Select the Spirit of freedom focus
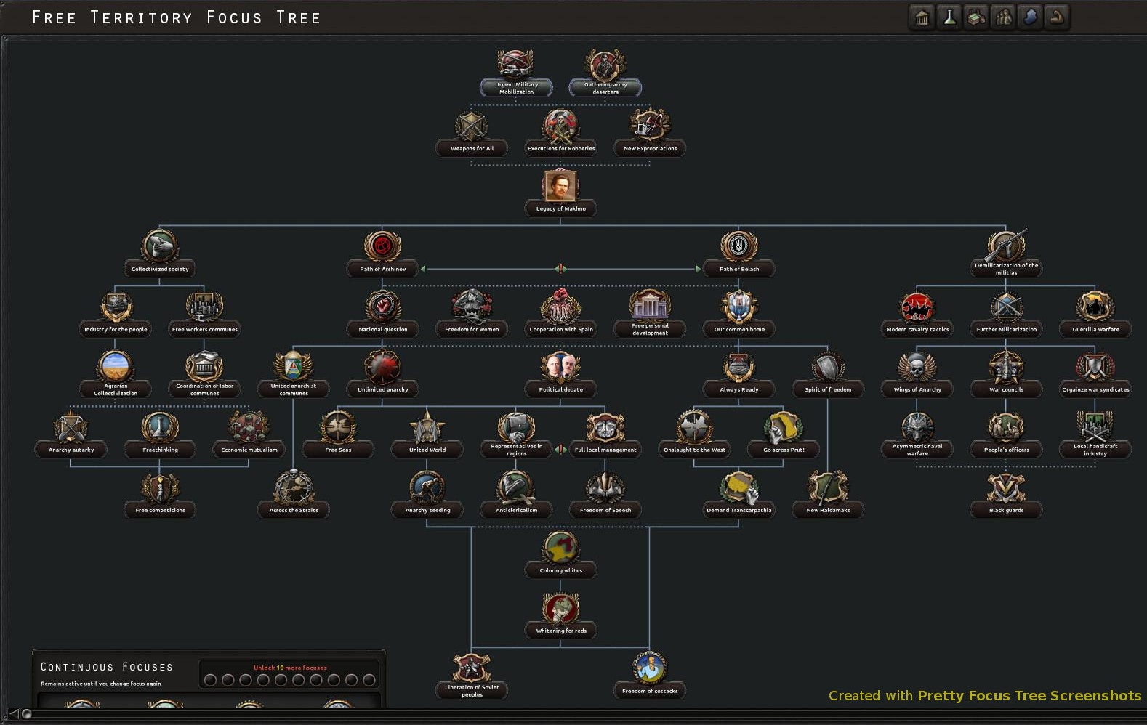 point(828,374)
